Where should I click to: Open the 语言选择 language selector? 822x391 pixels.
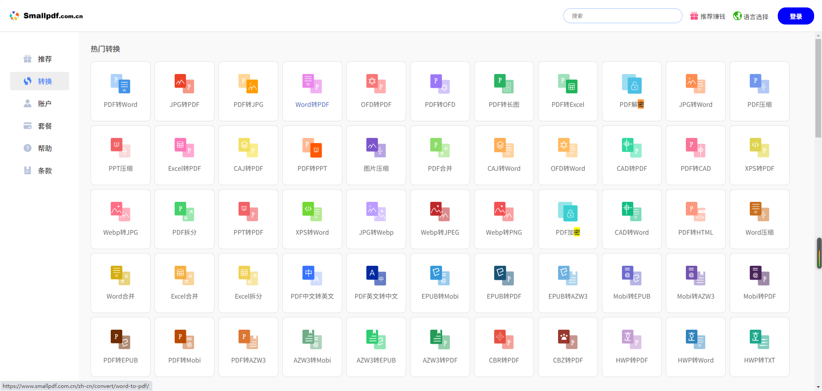point(751,16)
